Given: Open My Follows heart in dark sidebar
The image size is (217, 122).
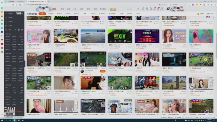Looking at the screenshot, I should [x=6, y=14].
